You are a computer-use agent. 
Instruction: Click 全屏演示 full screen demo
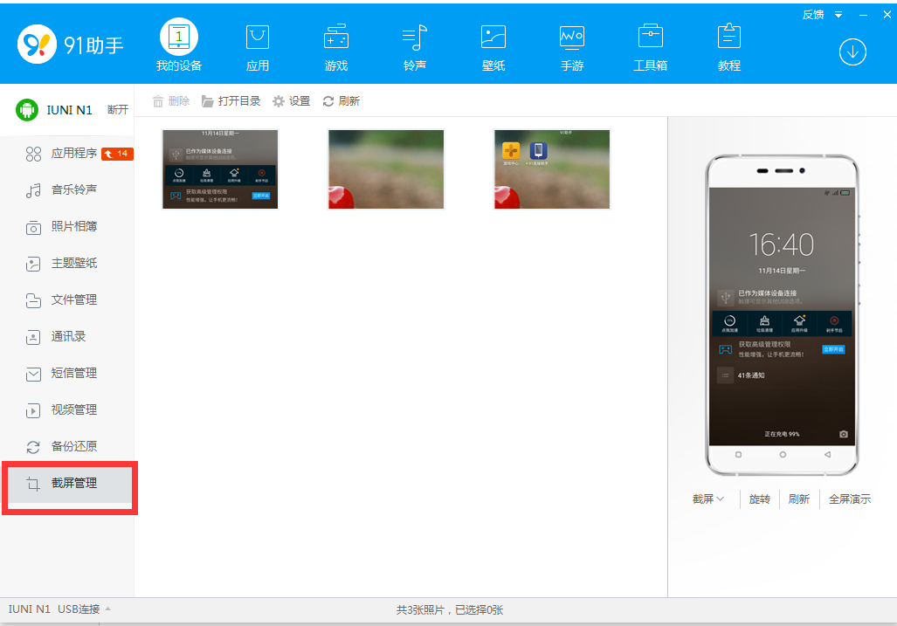[850, 499]
